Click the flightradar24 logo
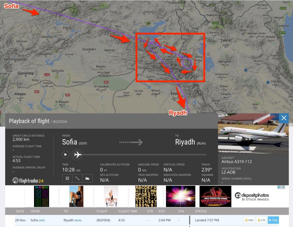The height and width of the screenshot is (227, 293). pos(28,181)
